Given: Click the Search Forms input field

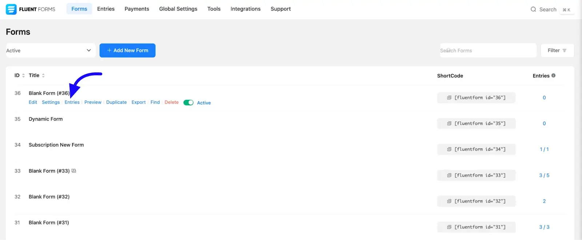Looking at the screenshot, I should [x=488, y=50].
